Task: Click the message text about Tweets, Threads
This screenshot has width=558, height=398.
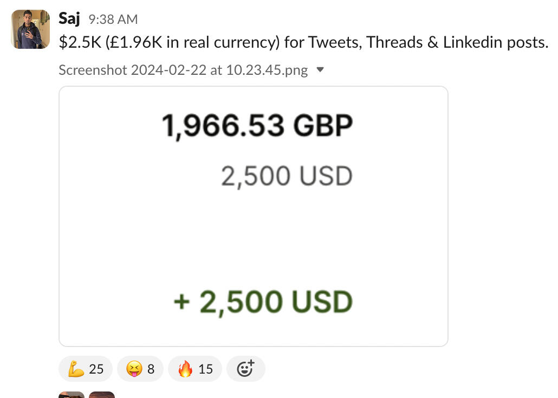Action: tap(303, 42)
